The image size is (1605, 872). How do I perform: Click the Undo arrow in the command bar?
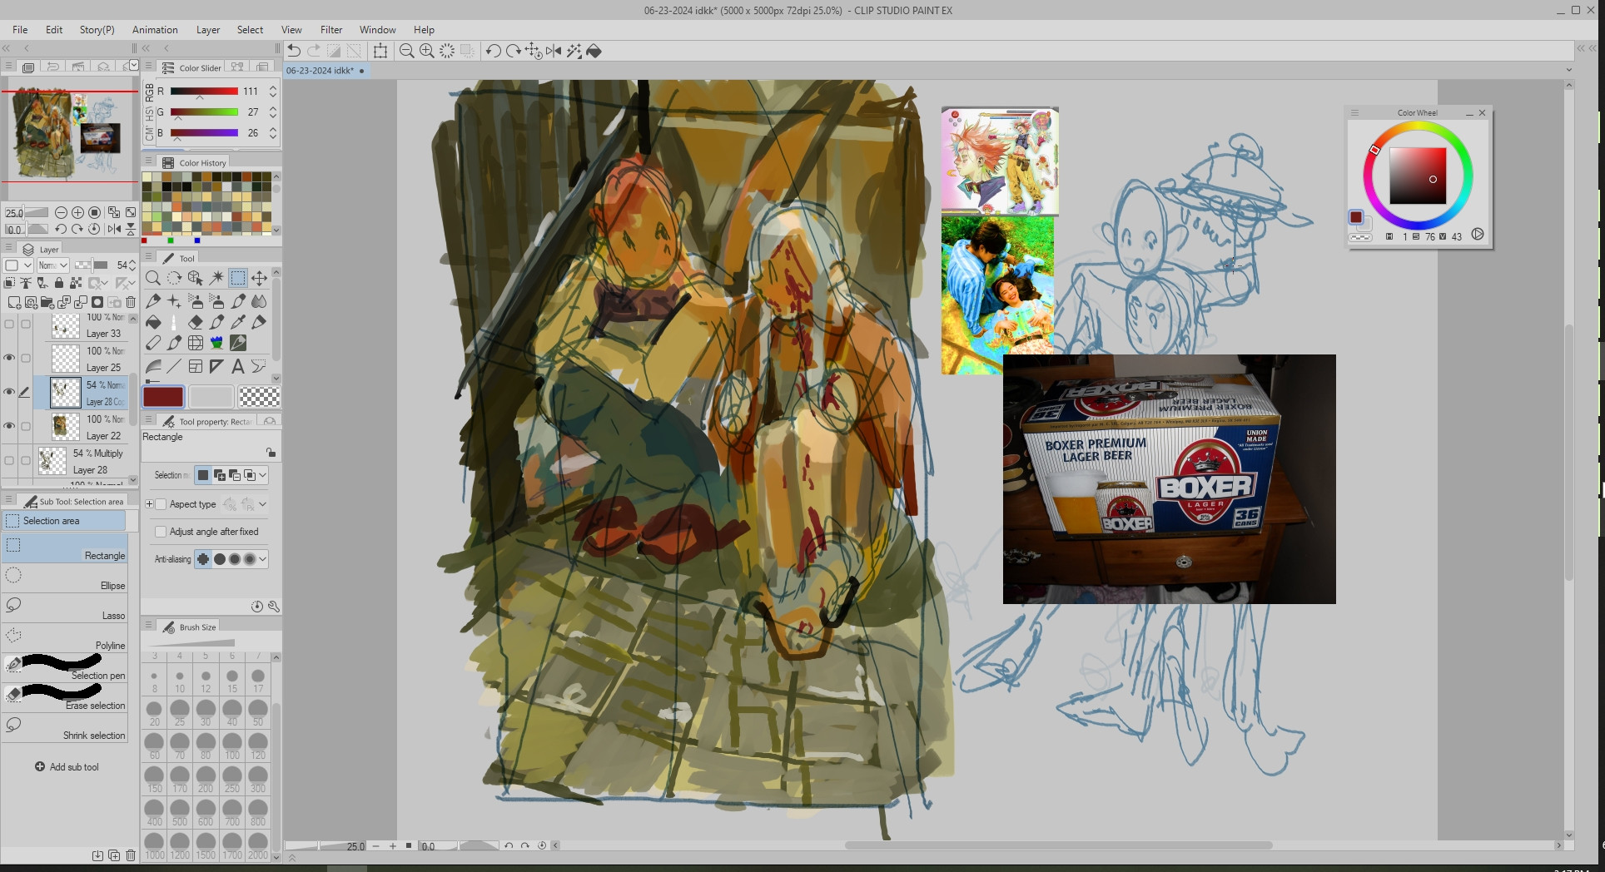pyautogui.click(x=294, y=51)
